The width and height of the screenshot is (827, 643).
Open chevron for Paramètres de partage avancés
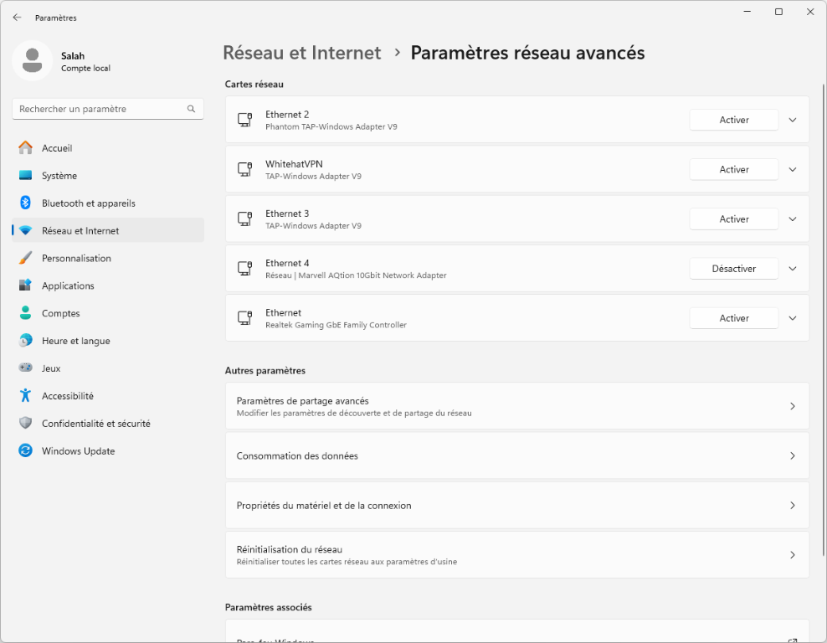point(792,406)
